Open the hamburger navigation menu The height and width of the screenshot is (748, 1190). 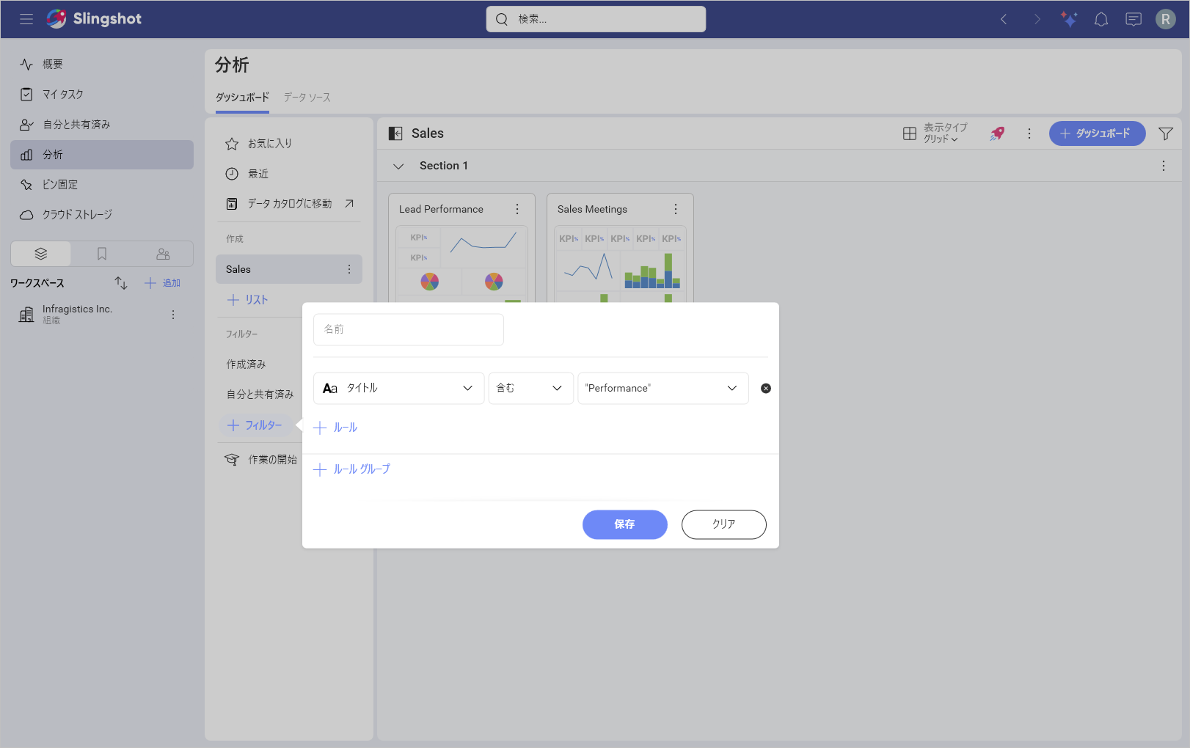pyautogui.click(x=26, y=19)
